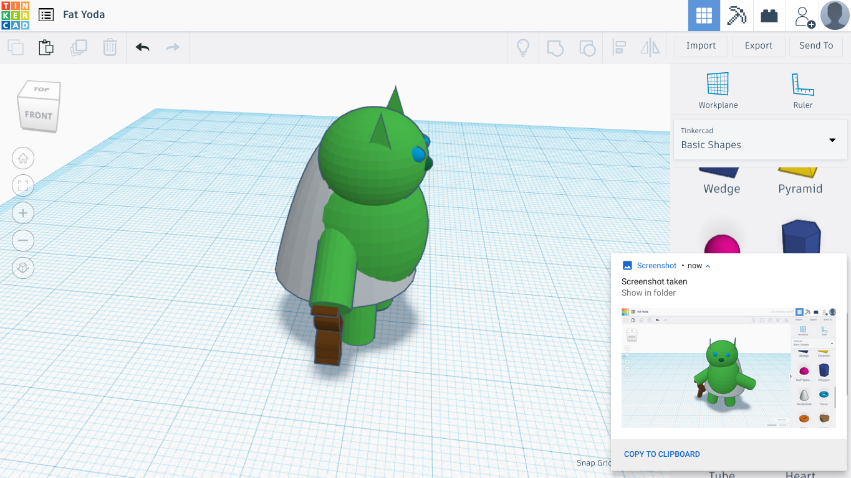
Task: Click the Group shapes icon
Action: [555, 47]
